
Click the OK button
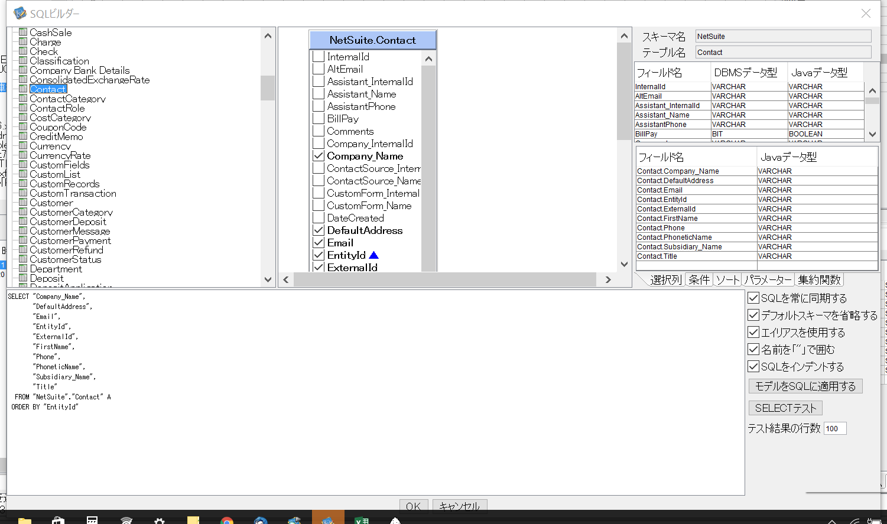414,506
